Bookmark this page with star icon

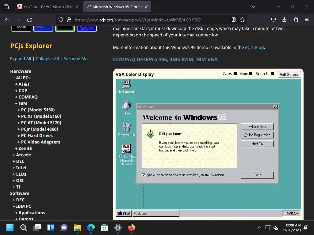[x=242, y=20]
